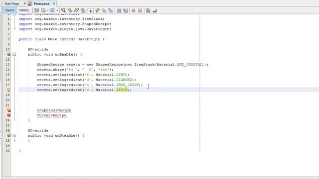This screenshot has height=179, width=319.
Task: Click the Back navigation icon in editor toolbar
Action: pos(43,10)
